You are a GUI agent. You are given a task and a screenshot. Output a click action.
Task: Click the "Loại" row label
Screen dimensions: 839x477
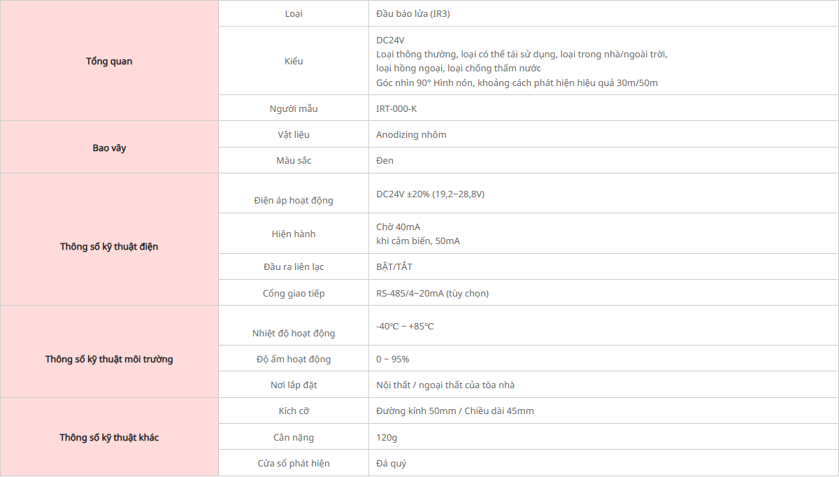[294, 13]
